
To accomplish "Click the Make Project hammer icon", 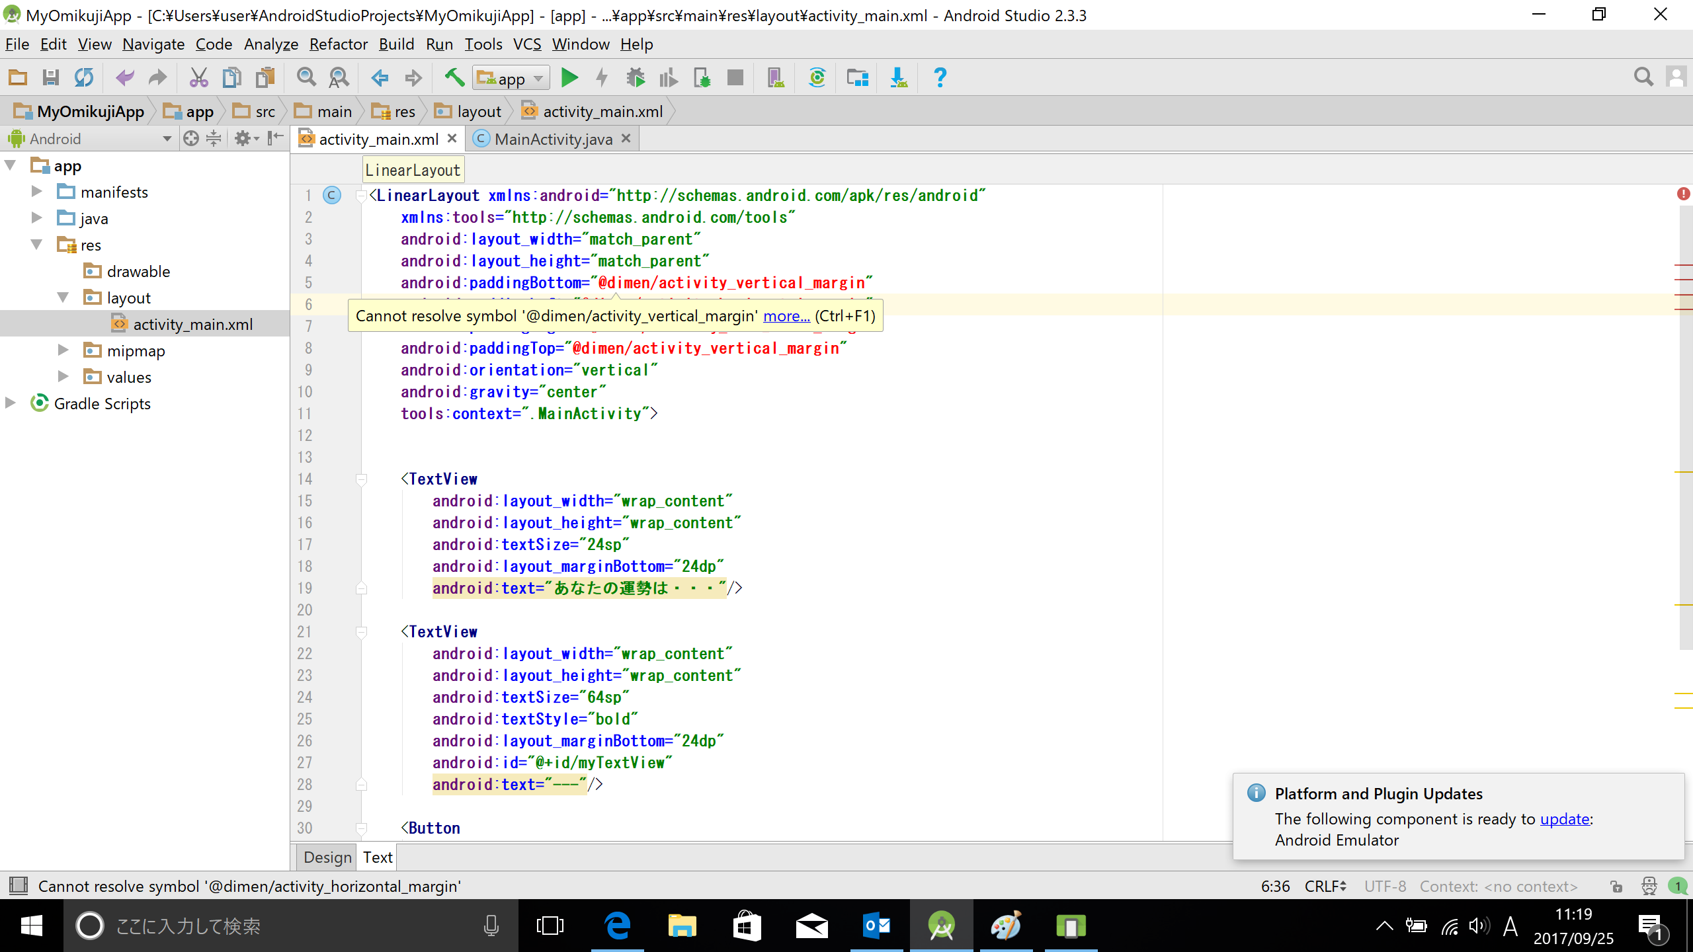I will [x=454, y=78].
